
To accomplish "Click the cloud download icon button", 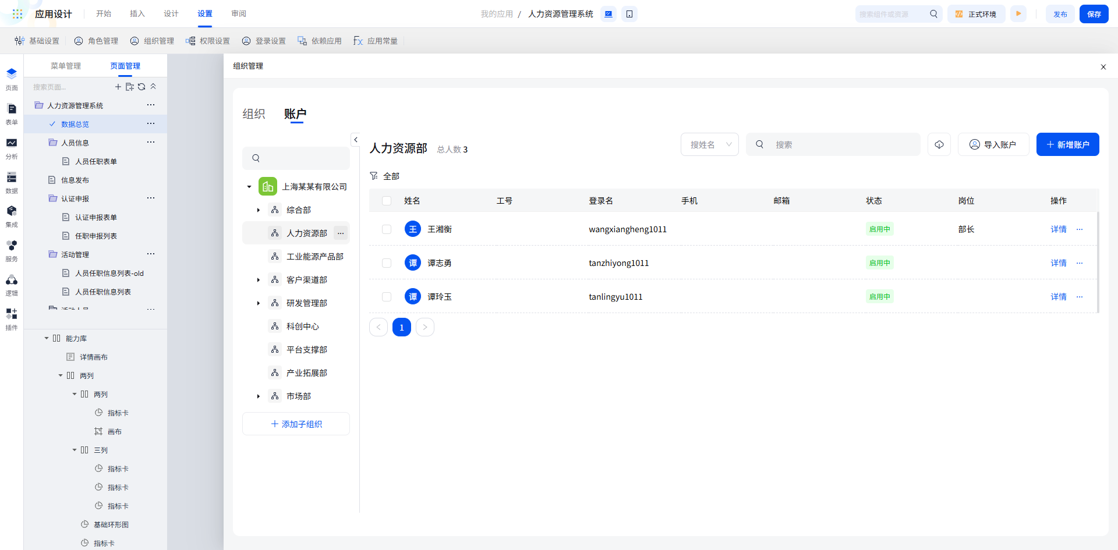I will coord(939,144).
